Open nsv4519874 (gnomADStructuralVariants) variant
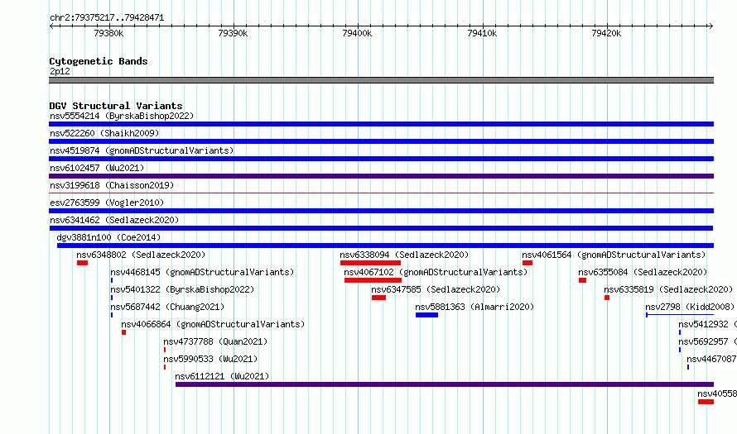This screenshot has height=434, width=737. (x=142, y=150)
